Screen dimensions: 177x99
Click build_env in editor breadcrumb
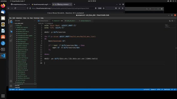pyautogui.click(x=41, y=23)
